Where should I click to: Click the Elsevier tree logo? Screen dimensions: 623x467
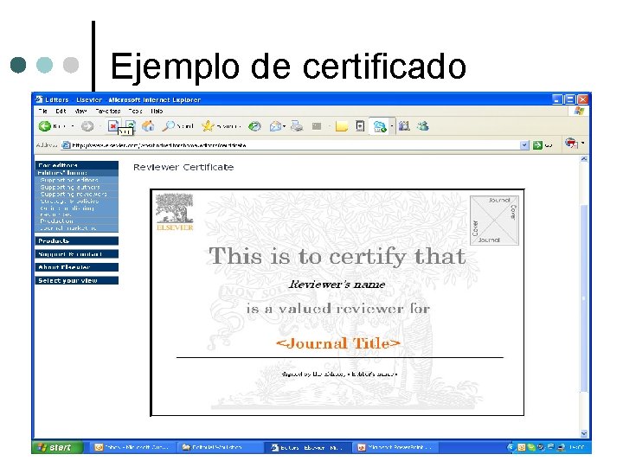pyautogui.click(x=175, y=212)
